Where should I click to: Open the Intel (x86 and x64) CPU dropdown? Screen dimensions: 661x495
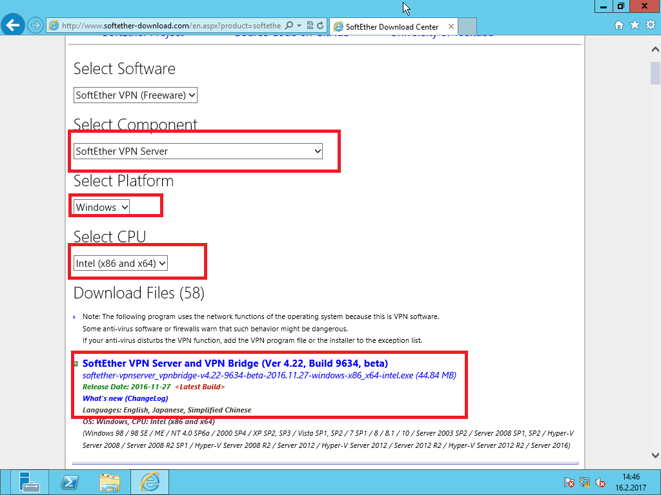121,263
